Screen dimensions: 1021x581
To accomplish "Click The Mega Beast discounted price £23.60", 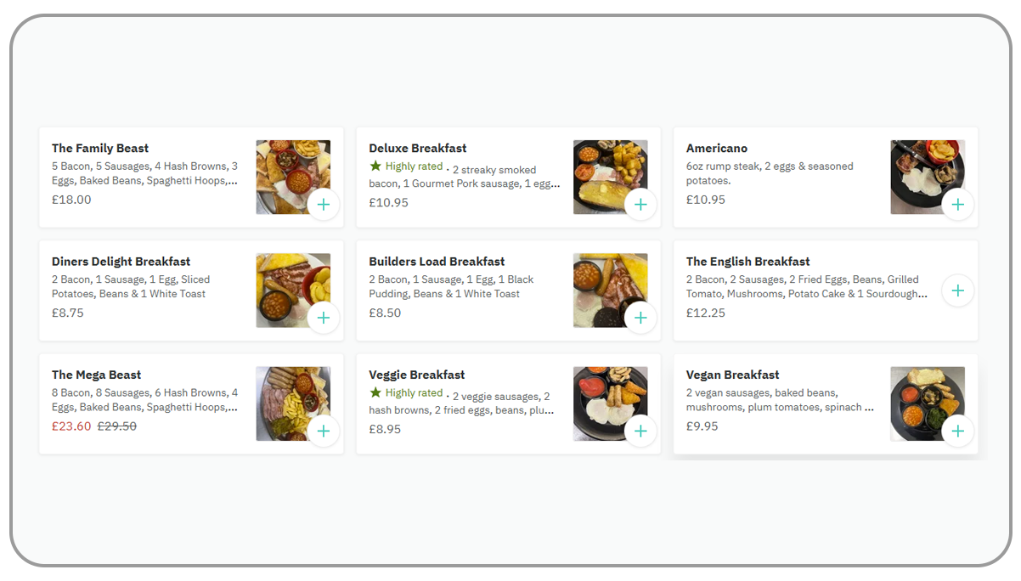I will pyautogui.click(x=71, y=426).
